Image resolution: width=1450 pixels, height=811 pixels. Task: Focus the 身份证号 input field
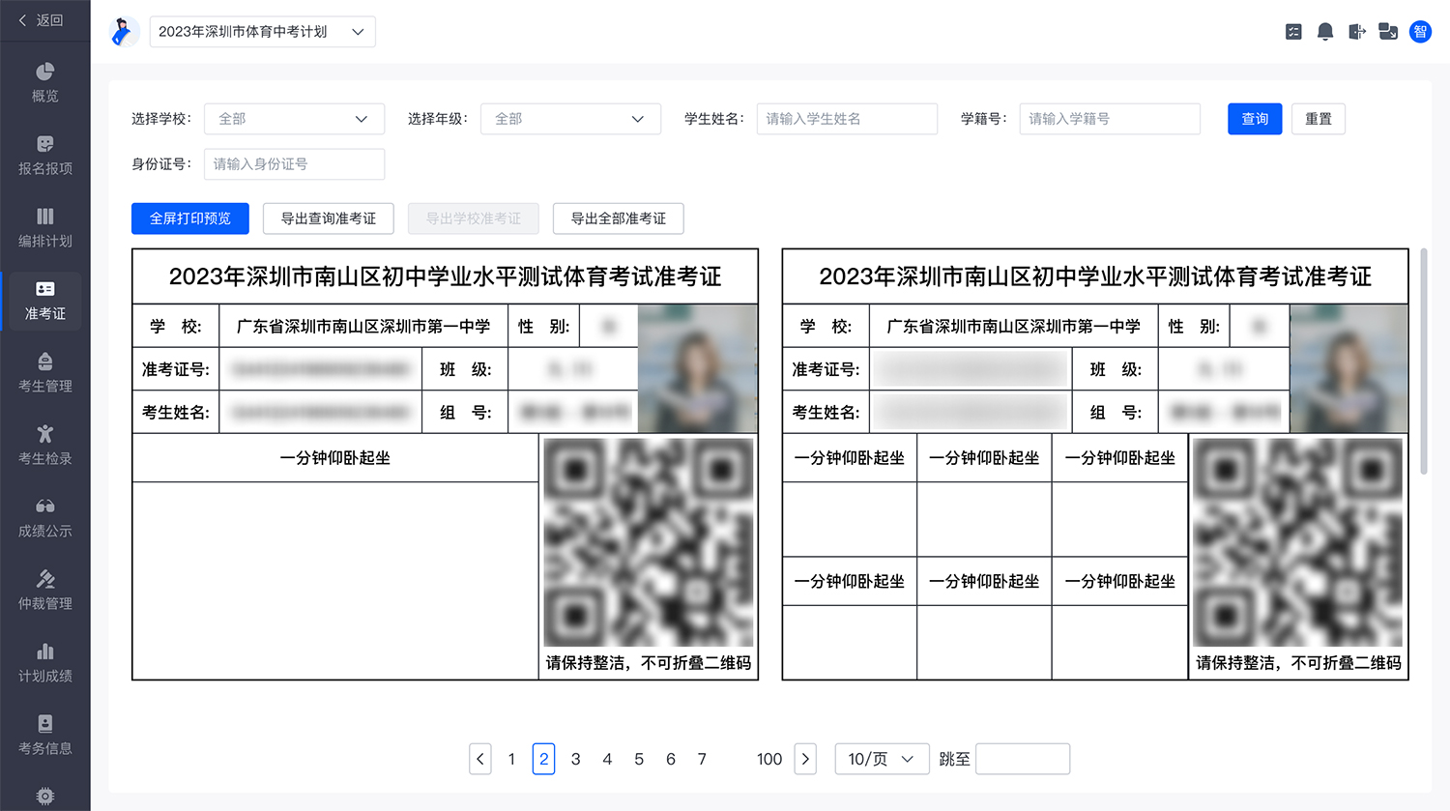294,164
